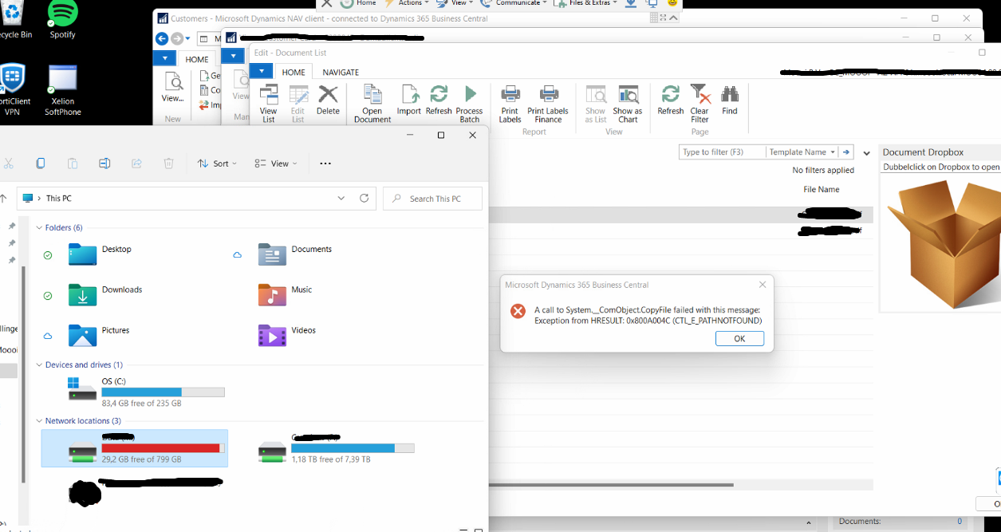The height and width of the screenshot is (532, 1001).
Task: Click the Xelion SoftPhone desktop icon
Action: (63, 91)
